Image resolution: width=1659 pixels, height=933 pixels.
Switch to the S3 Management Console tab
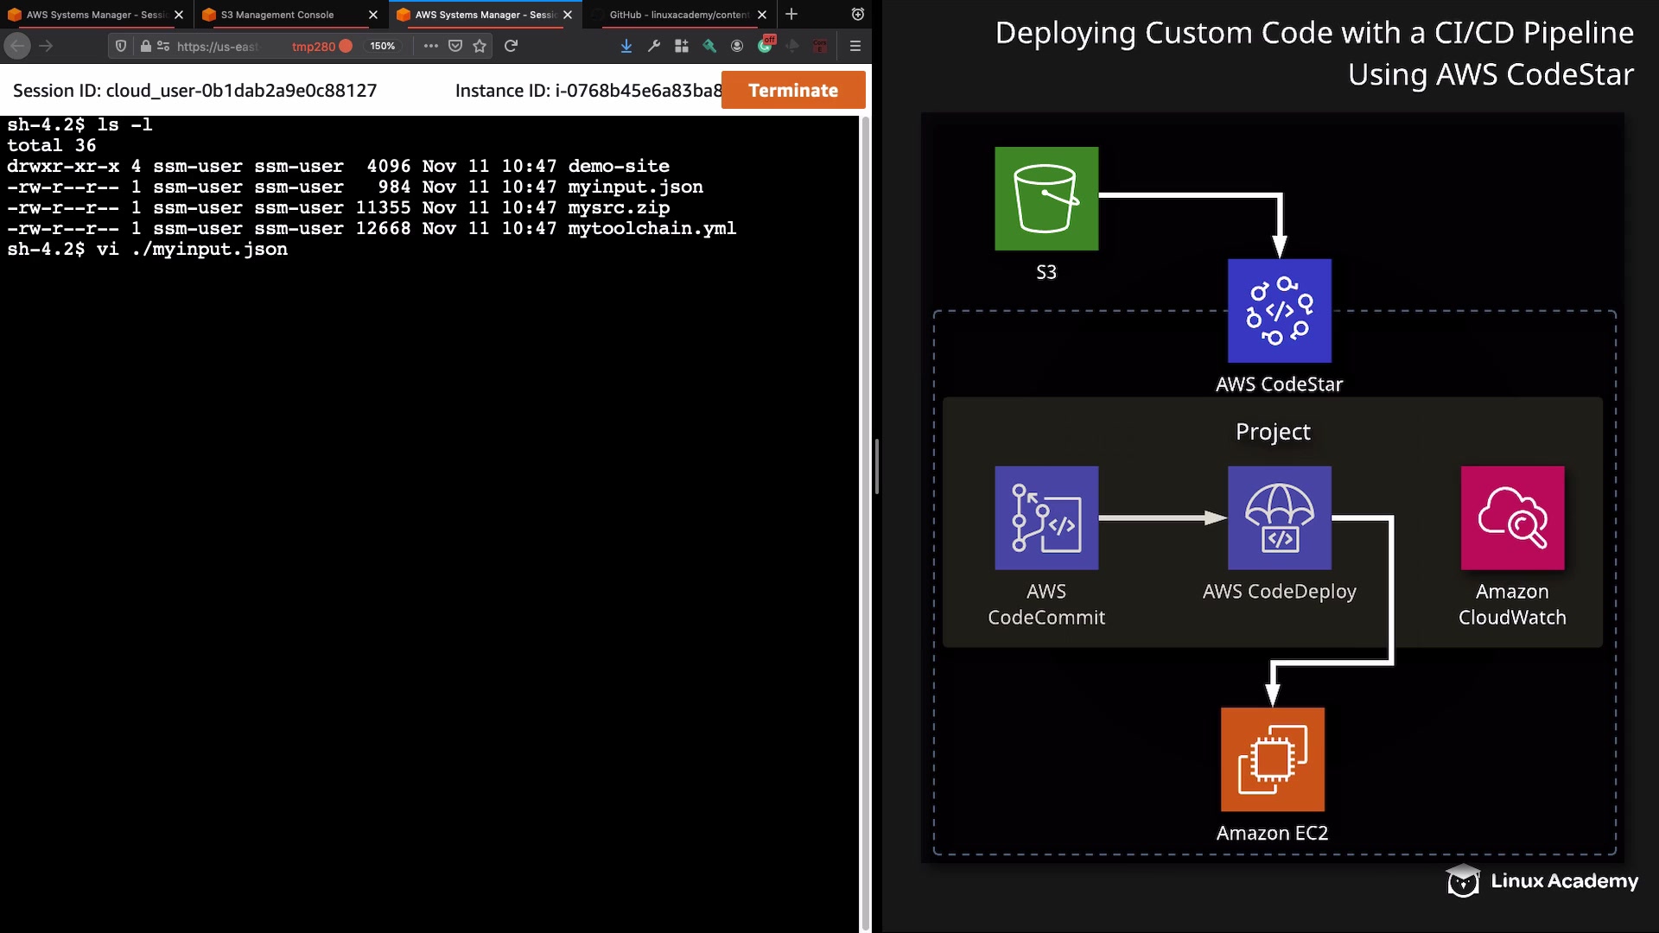276,15
